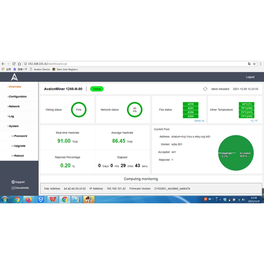Click the browser back arrow
The width and height of the screenshot is (264, 264).
tap(3, 64)
